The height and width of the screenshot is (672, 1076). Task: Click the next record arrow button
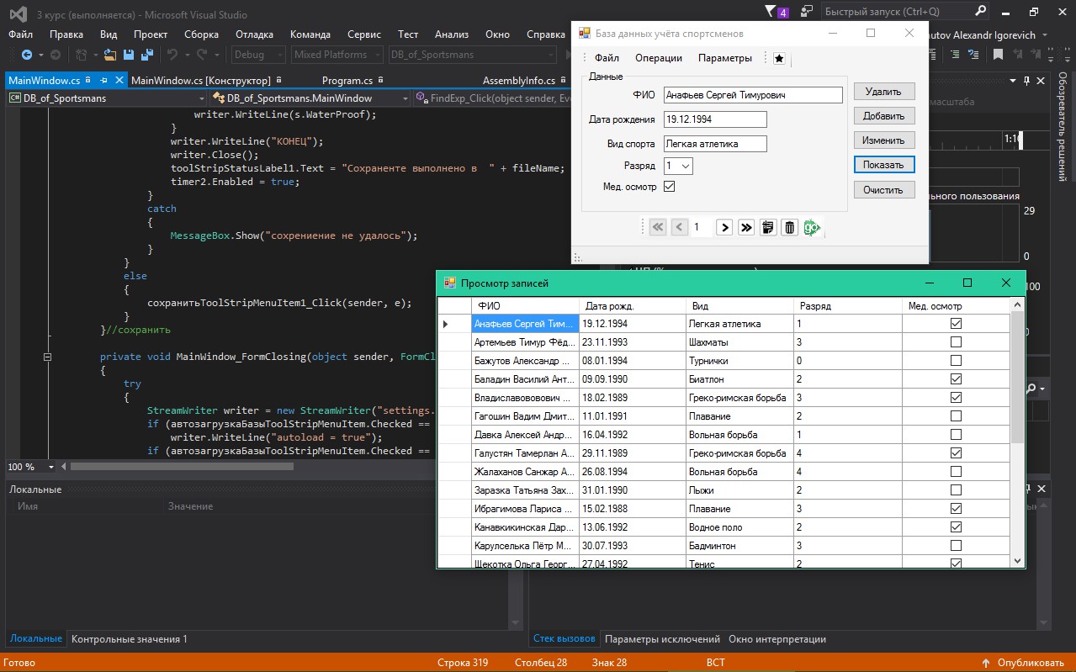724,227
